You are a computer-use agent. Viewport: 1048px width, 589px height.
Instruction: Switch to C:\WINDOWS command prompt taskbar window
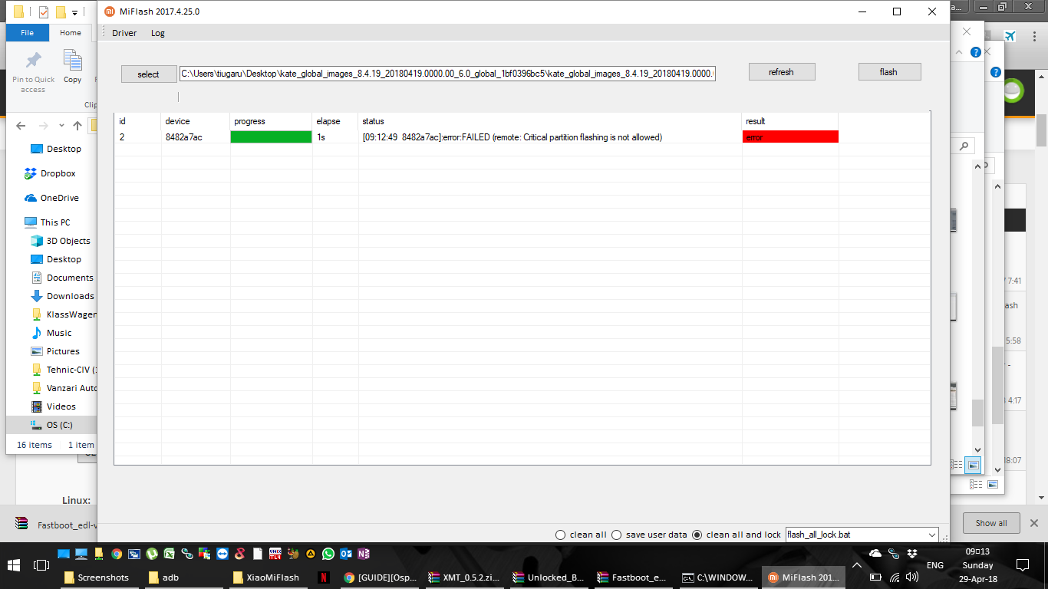pos(718,577)
